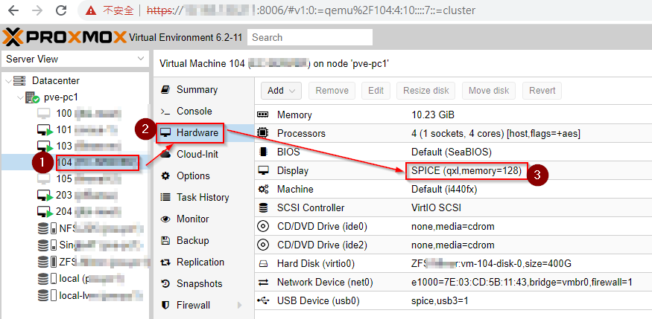Image resolution: width=652 pixels, height=319 pixels.
Task: Click the Network Device (net0) icon
Action: (x=263, y=283)
